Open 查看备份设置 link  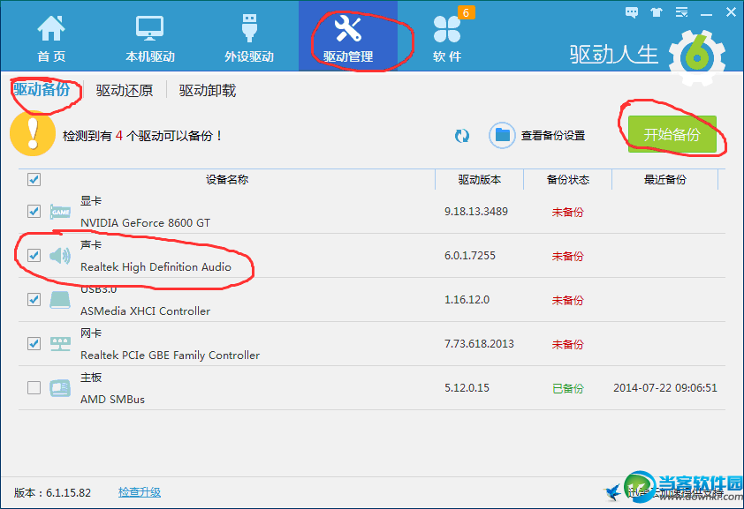point(553,136)
